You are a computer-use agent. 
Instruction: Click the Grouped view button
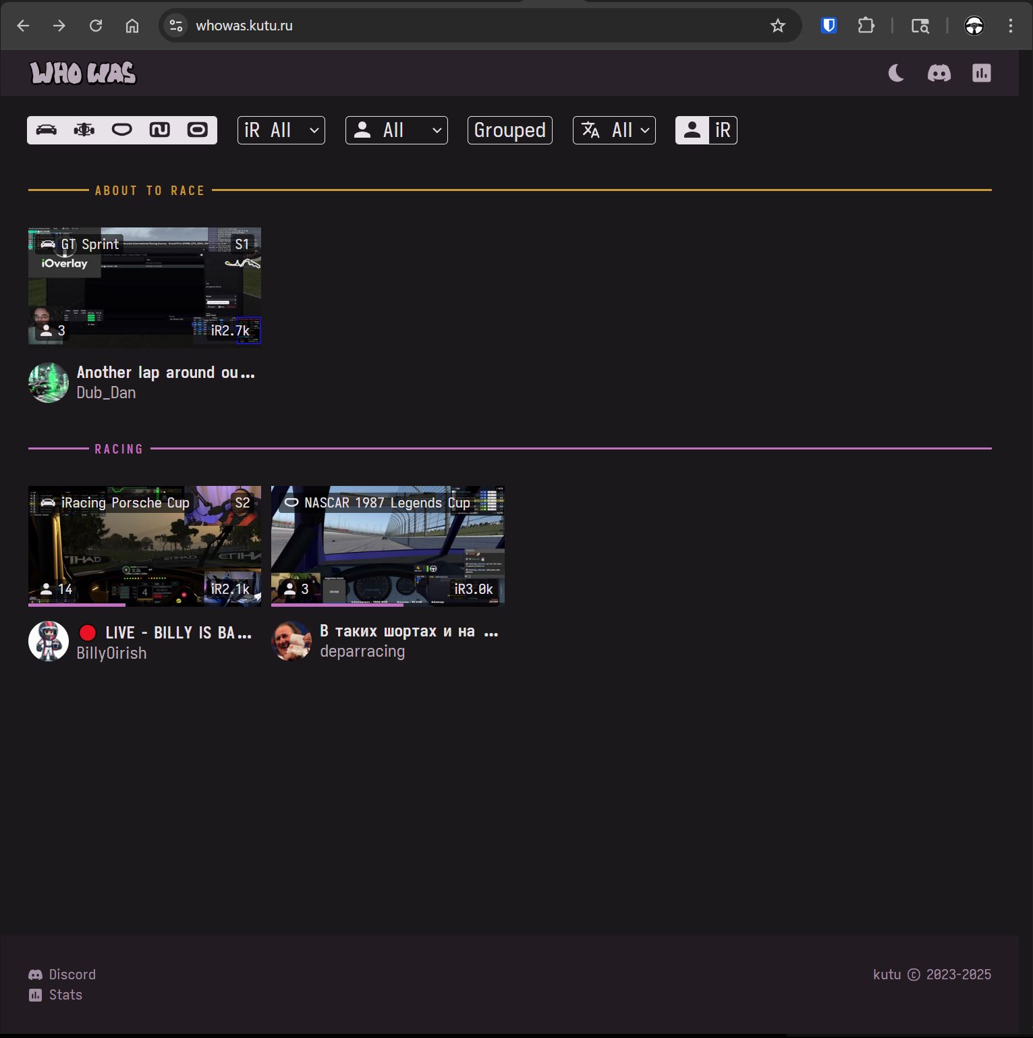510,130
